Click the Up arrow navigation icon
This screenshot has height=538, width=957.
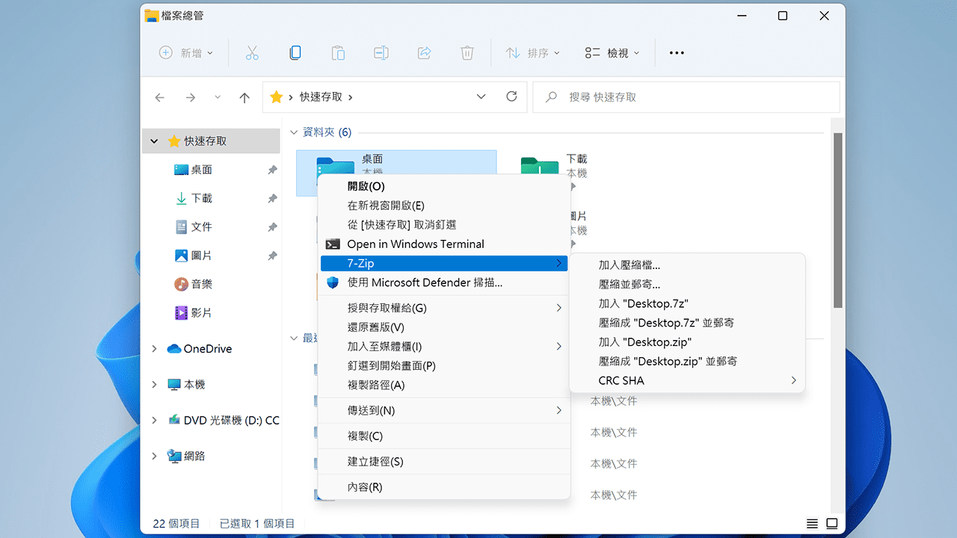coord(244,97)
